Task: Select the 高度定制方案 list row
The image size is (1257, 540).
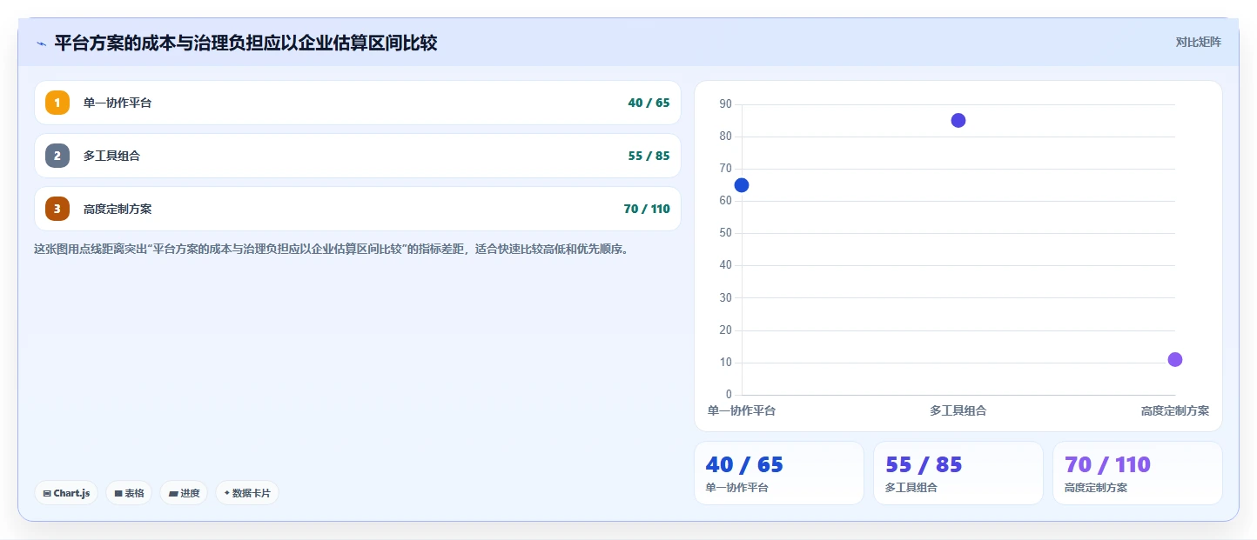Action: coord(358,209)
